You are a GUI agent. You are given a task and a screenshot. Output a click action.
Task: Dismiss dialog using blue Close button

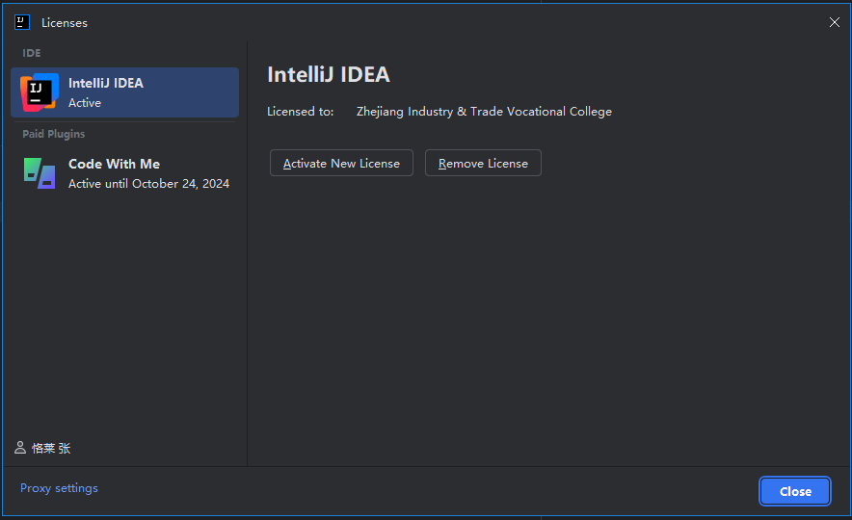coord(794,491)
